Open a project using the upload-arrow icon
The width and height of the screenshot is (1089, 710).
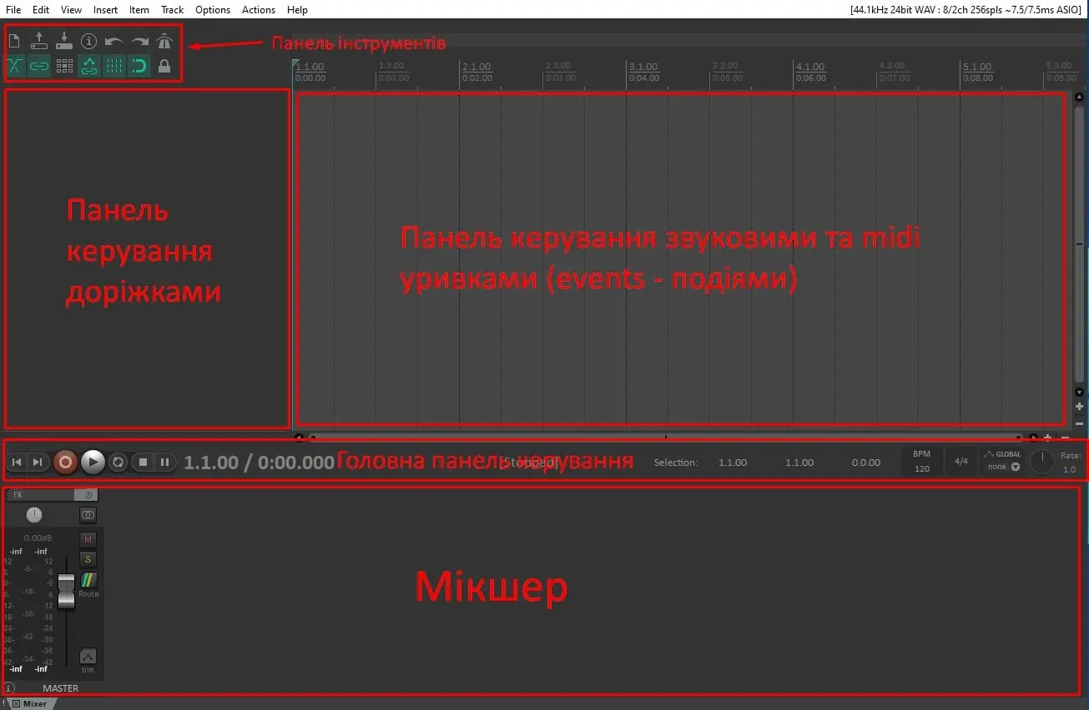coord(39,40)
